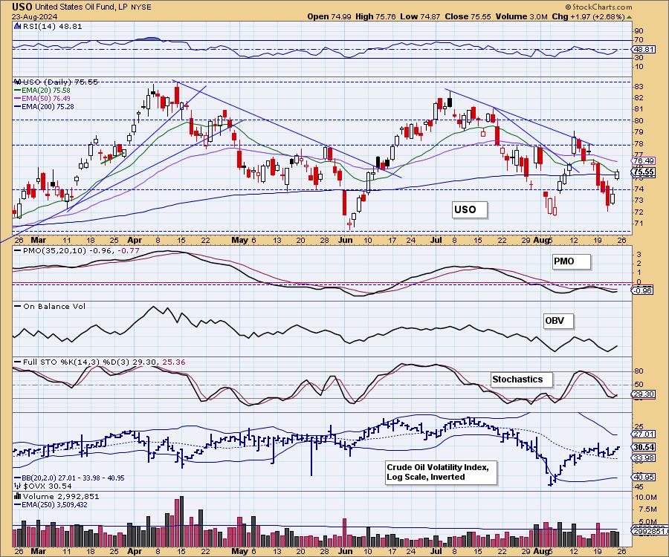669x557 pixels.
Task: Click the purple EMA(50) legend line swatch
Action: click(18, 99)
